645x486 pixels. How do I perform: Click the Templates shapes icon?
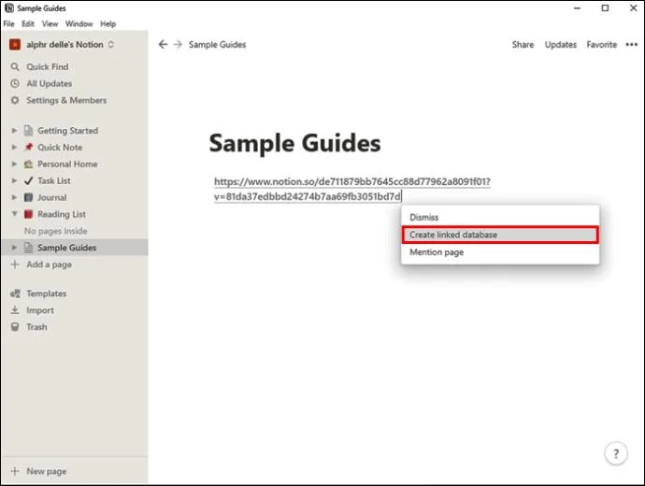pyautogui.click(x=15, y=293)
